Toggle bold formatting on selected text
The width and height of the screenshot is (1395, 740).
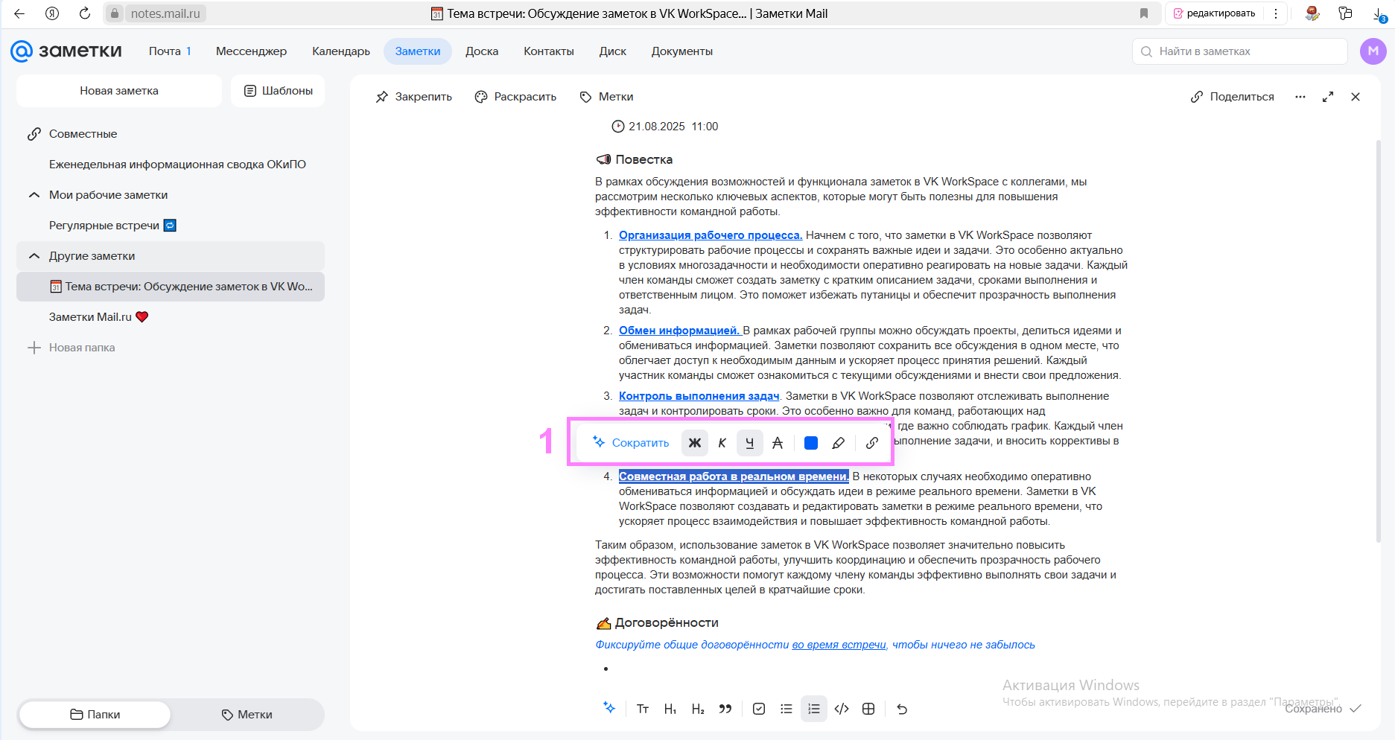(694, 443)
